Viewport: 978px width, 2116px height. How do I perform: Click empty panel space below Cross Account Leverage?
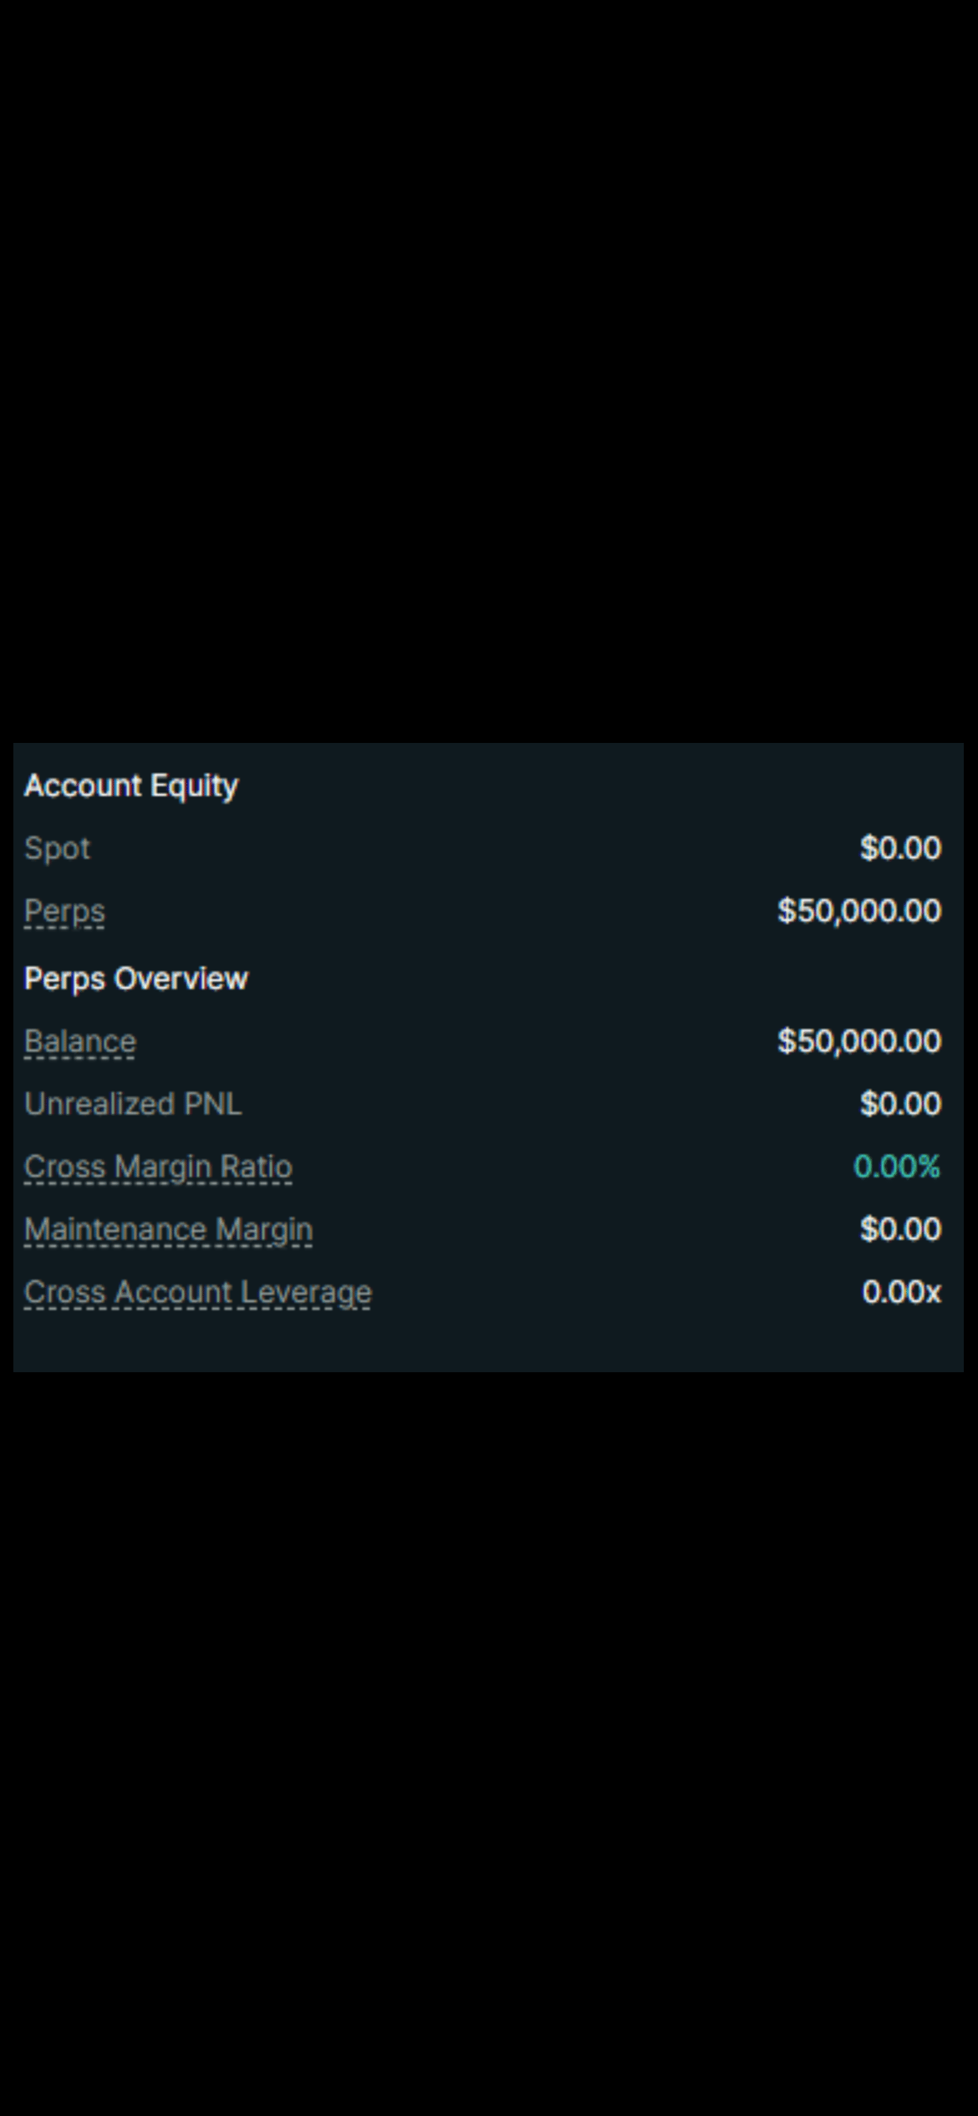pyautogui.click(x=488, y=1342)
